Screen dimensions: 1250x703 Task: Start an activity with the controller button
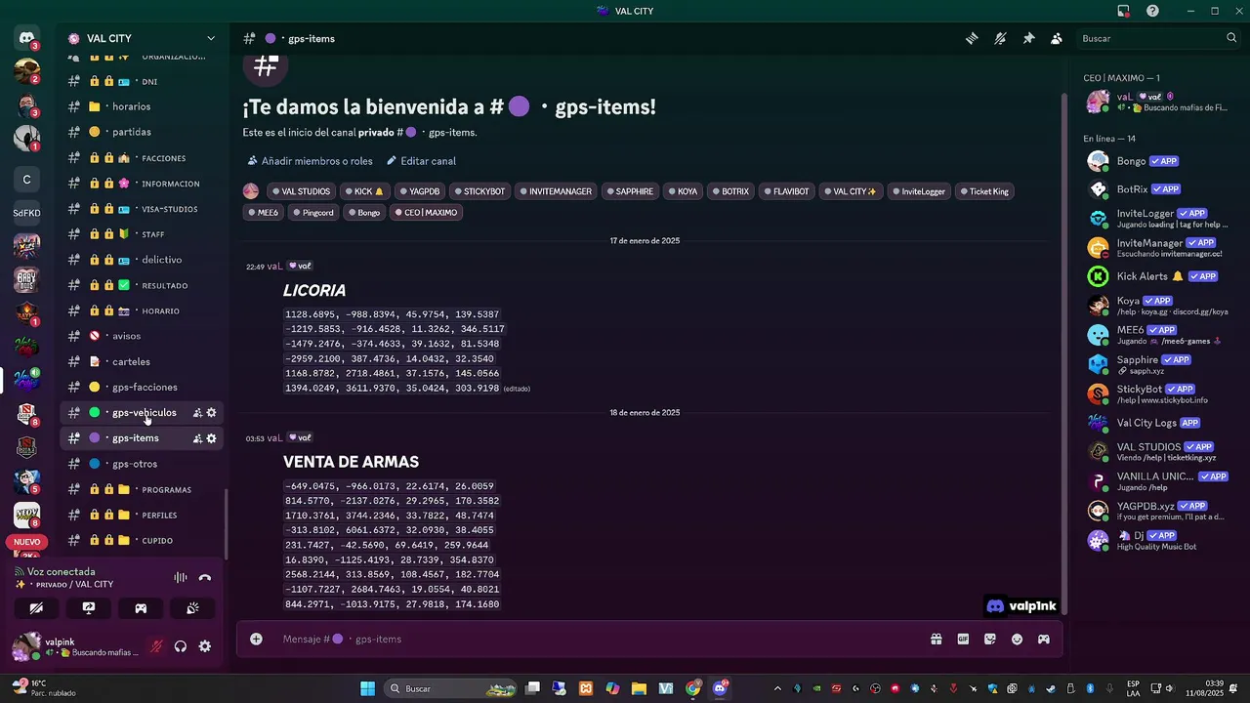coord(141,608)
